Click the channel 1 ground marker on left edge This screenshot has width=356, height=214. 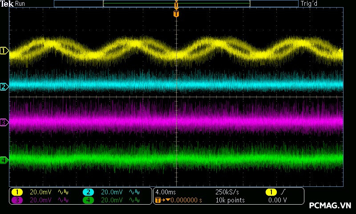4,51
